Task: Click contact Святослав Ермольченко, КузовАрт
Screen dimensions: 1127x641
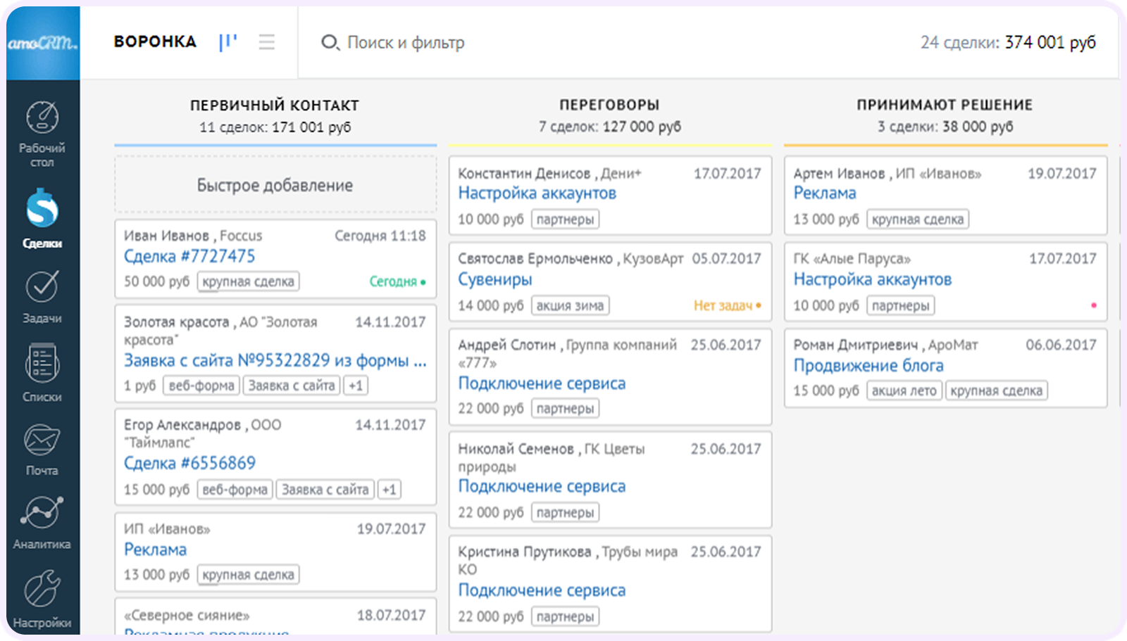Action: (571, 259)
